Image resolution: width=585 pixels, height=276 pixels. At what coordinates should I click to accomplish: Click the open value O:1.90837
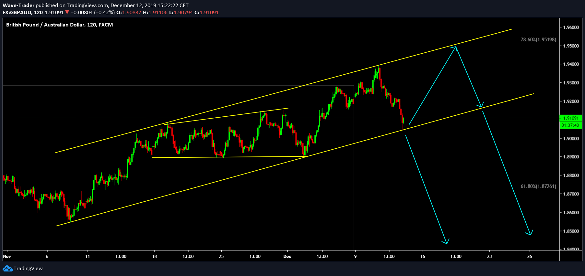[129, 13]
